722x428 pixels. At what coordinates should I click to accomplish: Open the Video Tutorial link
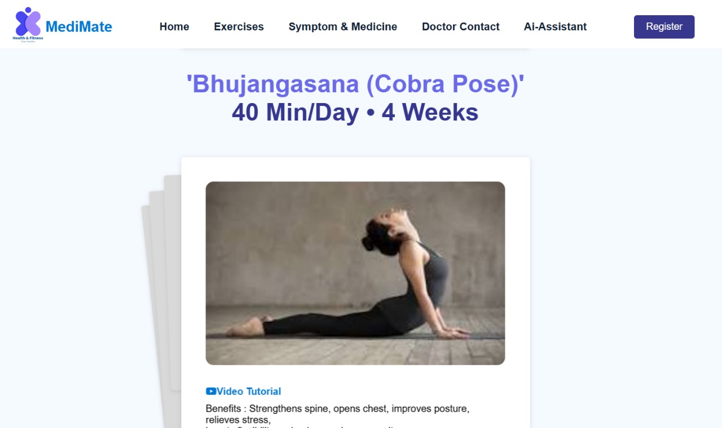point(243,391)
